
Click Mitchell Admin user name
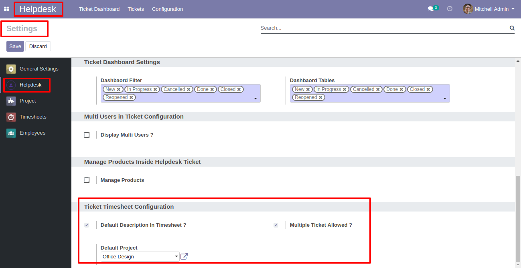[492, 9]
